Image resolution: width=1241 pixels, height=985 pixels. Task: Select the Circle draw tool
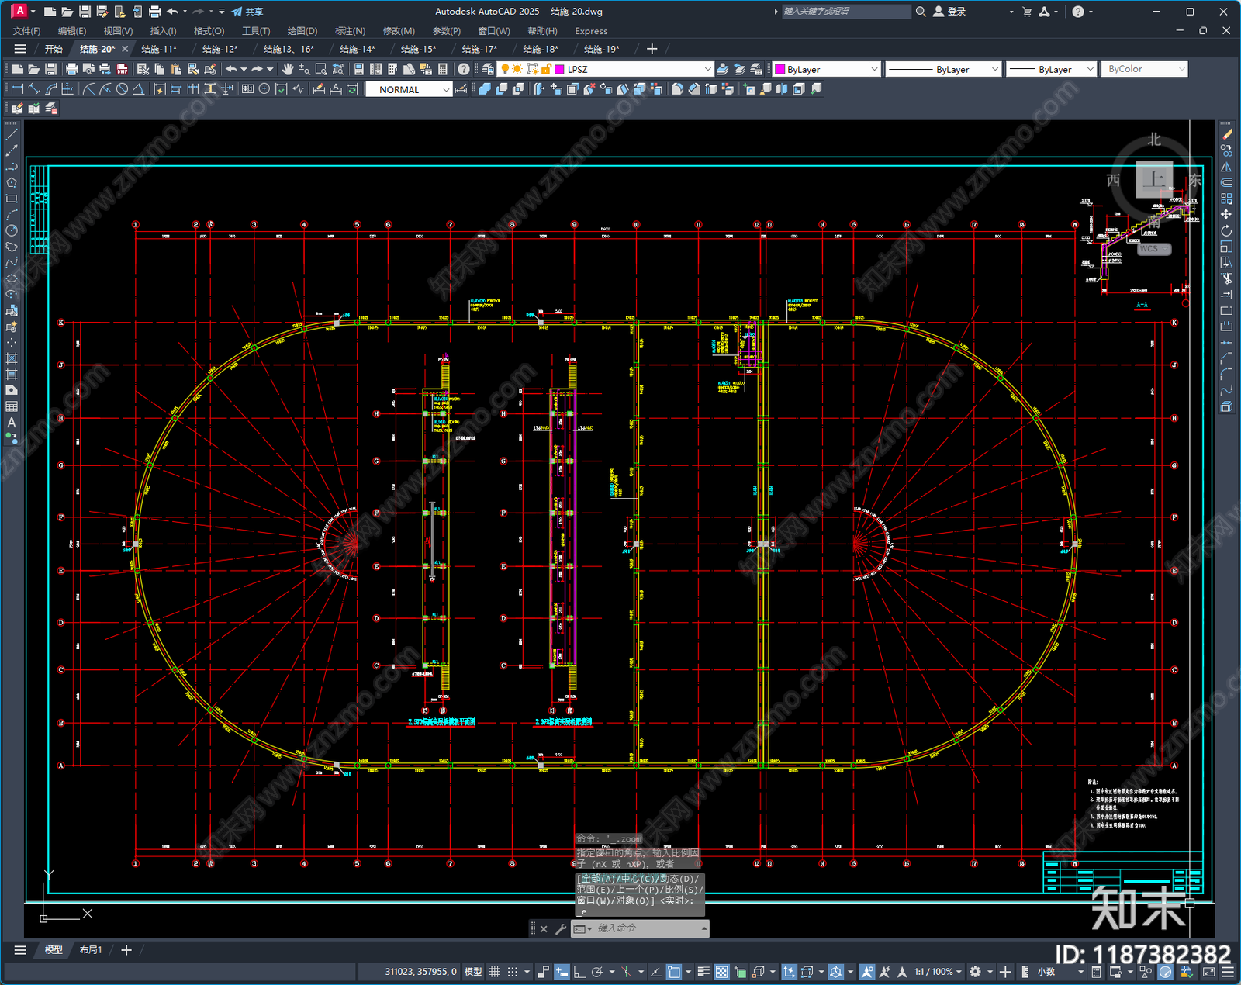12,230
